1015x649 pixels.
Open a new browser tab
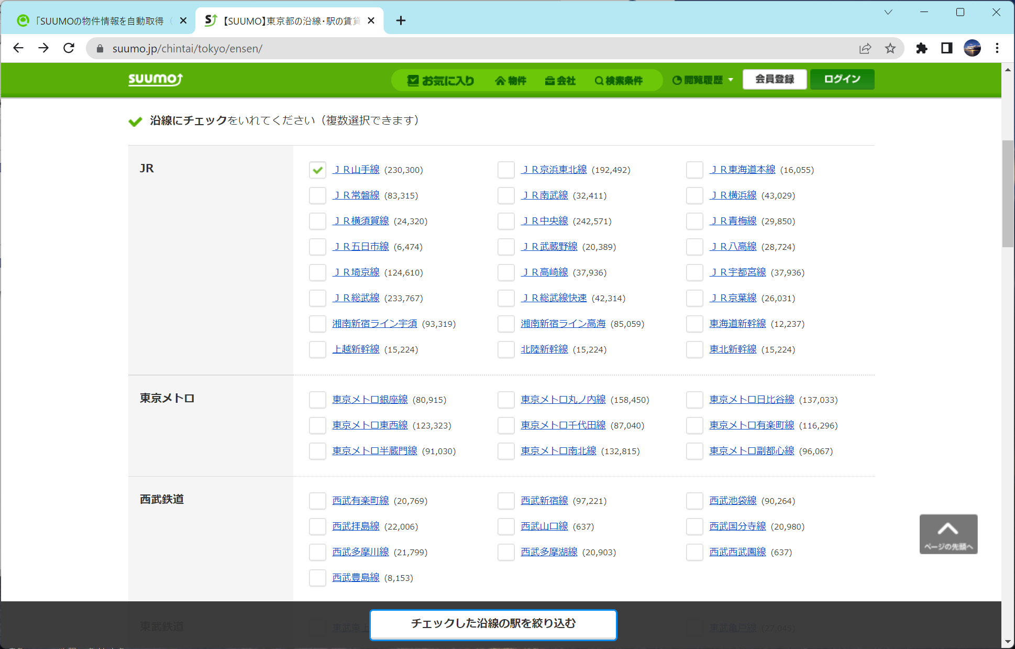click(x=401, y=21)
